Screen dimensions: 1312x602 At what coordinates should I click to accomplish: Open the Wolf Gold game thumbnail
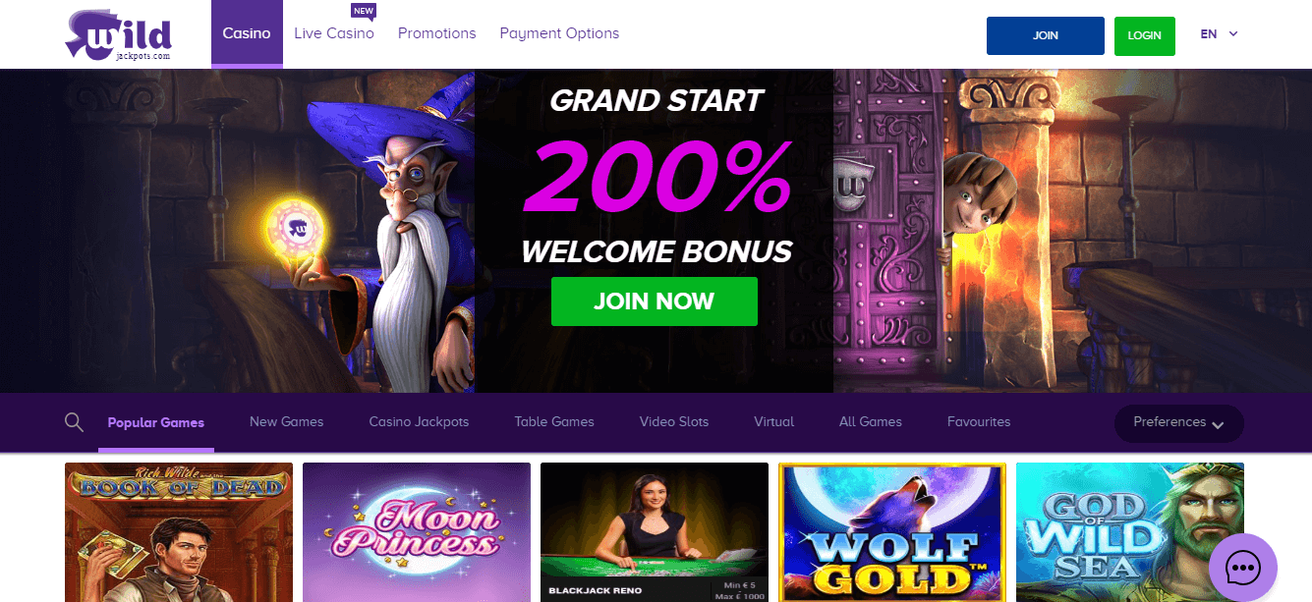click(x=892, y=532)
